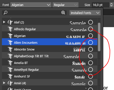Viewport: 114px width, 90px height.
Task: Open the Algerian font family dropdown
Action: coord(31,5)
